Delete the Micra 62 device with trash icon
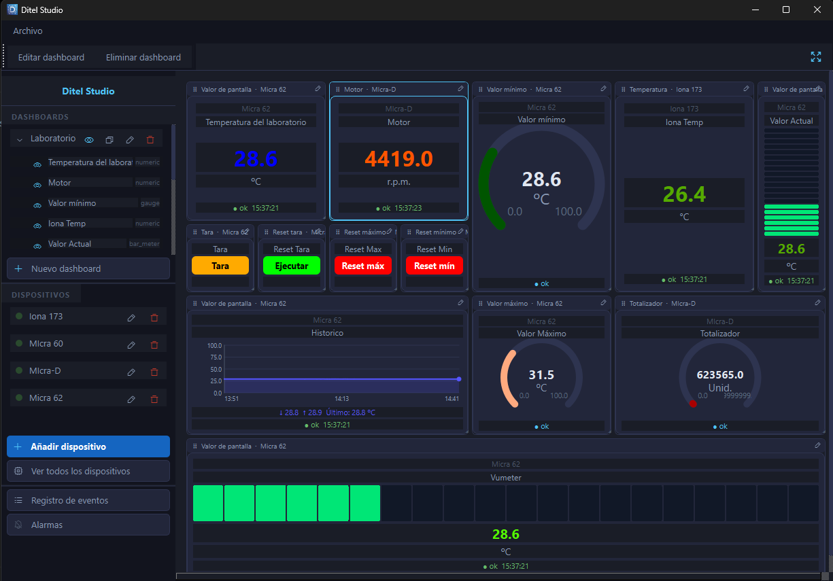 154,399
